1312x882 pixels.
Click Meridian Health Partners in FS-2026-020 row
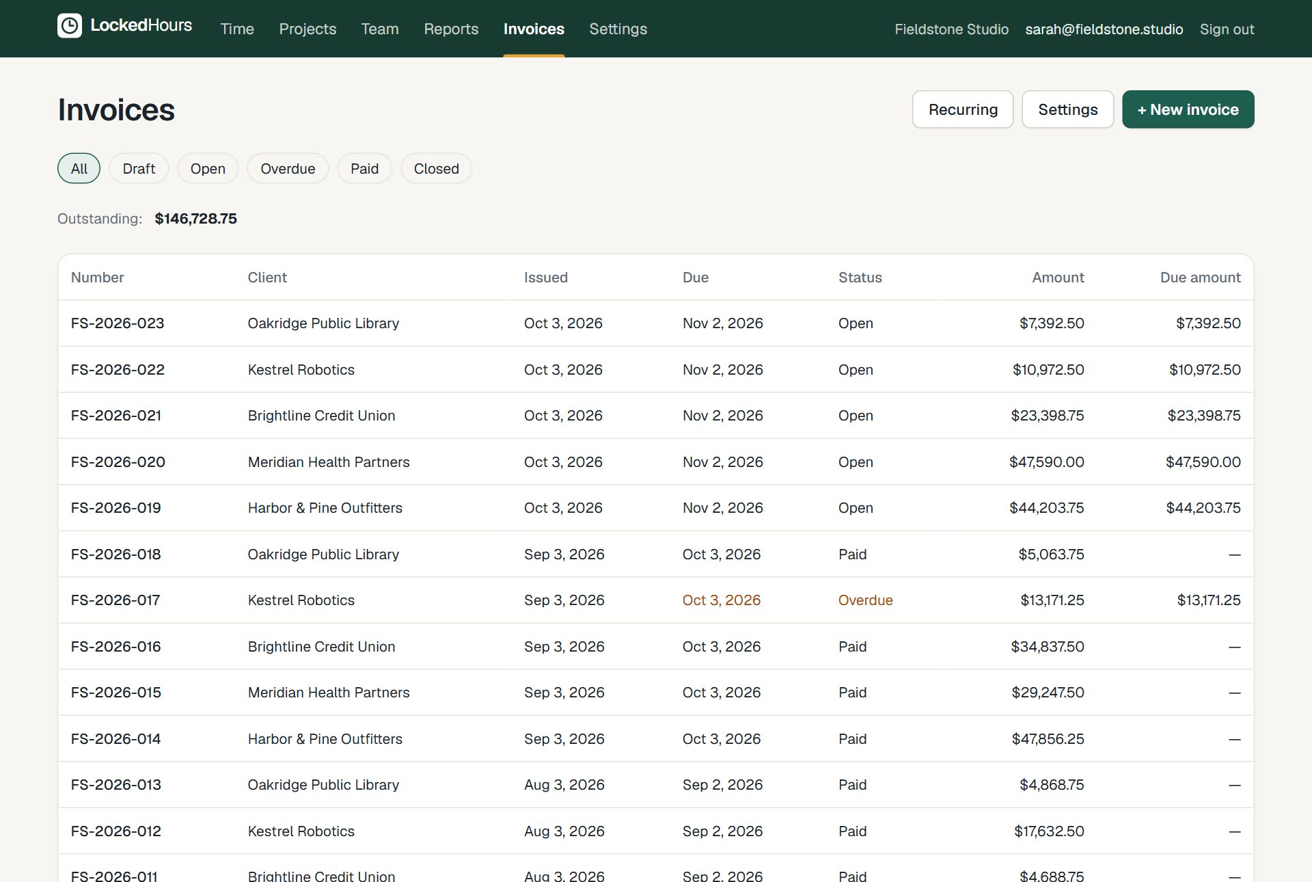click(329, 462)
